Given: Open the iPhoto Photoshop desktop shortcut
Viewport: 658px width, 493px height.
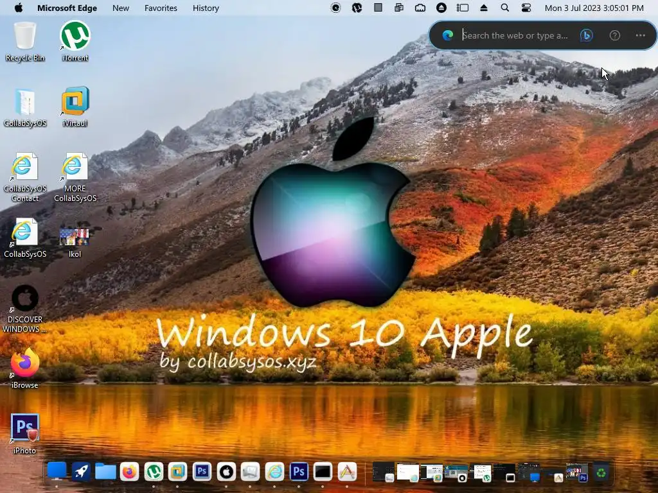Looking at the screenshot, I should pyautogui.click(x=25, y=434).
